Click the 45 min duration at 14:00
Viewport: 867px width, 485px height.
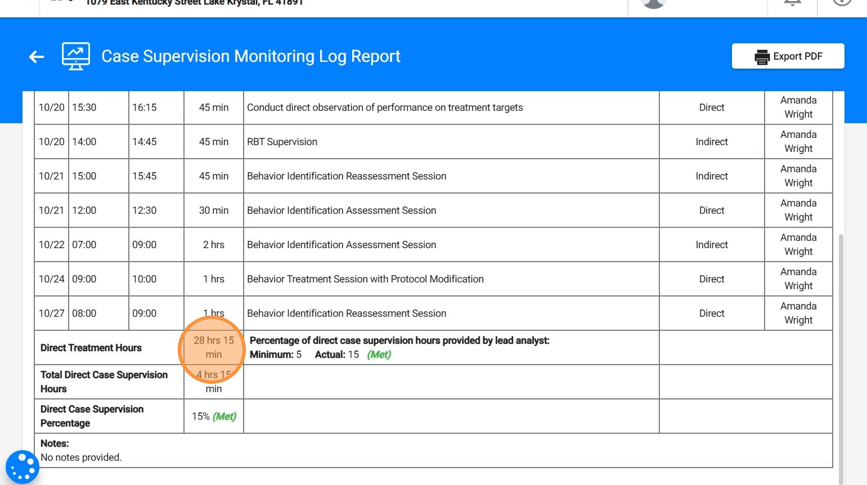(214, 142)
